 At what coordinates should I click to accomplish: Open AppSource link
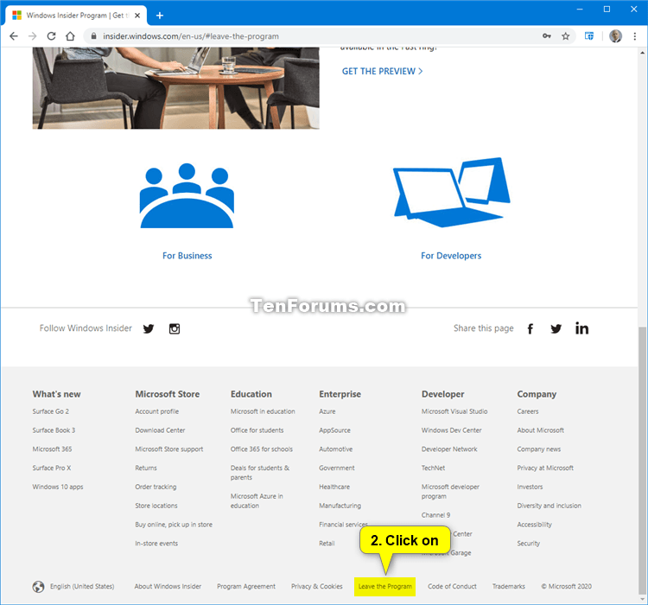point(334,430)
